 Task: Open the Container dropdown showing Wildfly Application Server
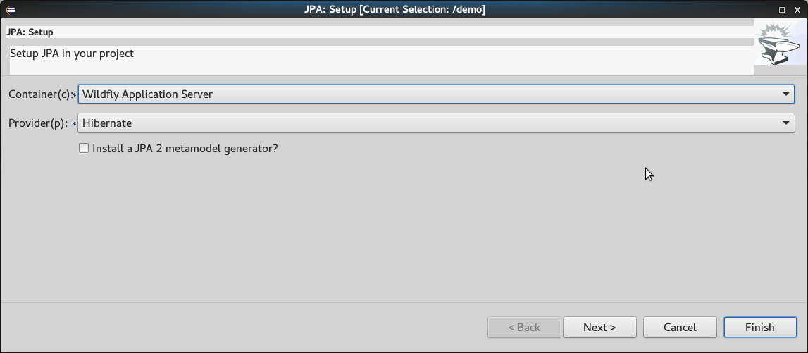(x=430, y=94)
